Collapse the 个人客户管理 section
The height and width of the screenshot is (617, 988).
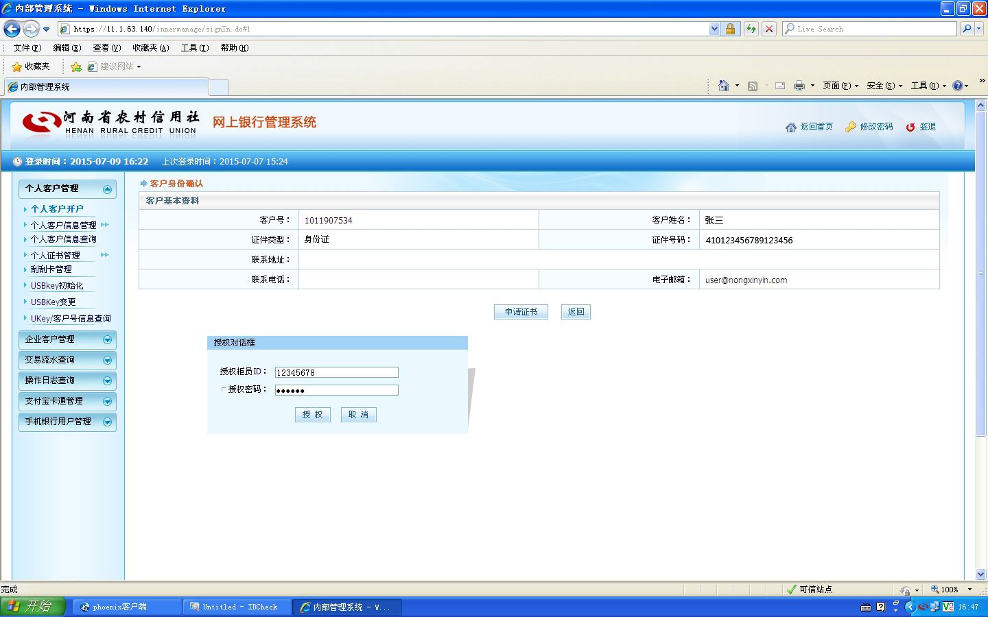107,189
